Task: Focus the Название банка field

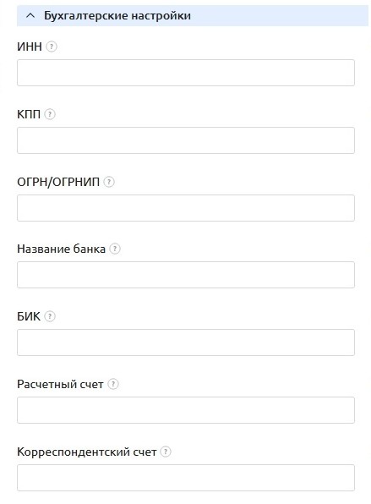Action: click(186, 275)
